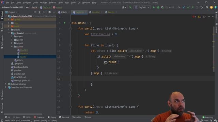Open the Build tool window
The width and height of the screenshot is (218, 122).
coord(88,117)
